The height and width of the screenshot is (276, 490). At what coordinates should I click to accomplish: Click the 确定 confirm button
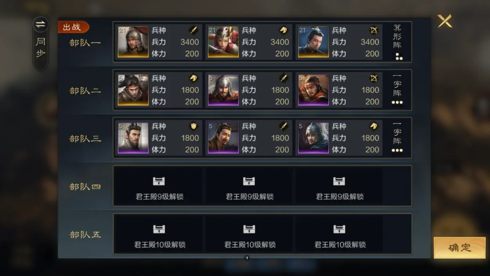coord(459,247)
